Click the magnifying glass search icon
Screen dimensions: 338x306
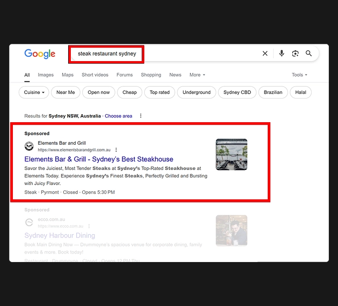(309, 54)
